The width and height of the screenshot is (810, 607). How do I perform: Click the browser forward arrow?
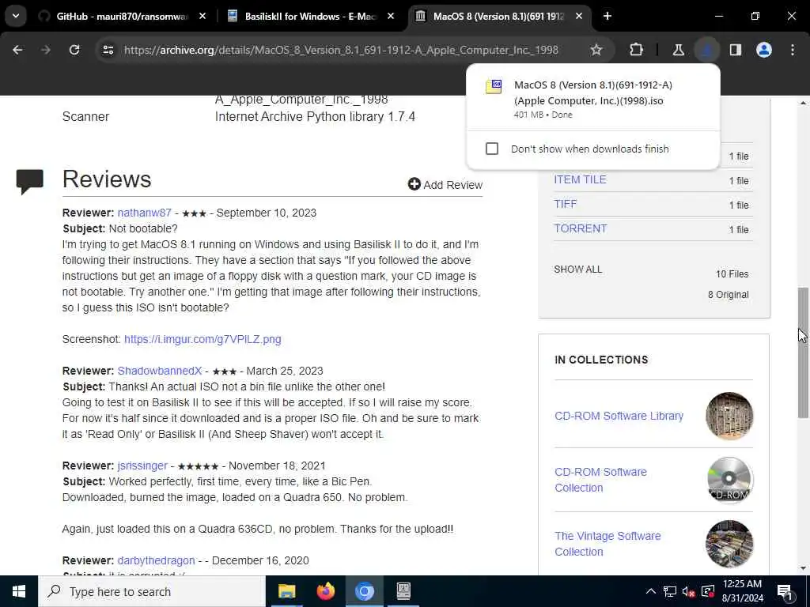click(x=45, y=50)
